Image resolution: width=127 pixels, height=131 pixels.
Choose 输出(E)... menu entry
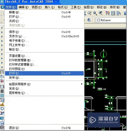point(44,49)
